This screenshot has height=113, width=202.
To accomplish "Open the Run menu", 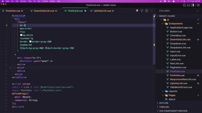I will pyautogui.click(x=39, y=1).
